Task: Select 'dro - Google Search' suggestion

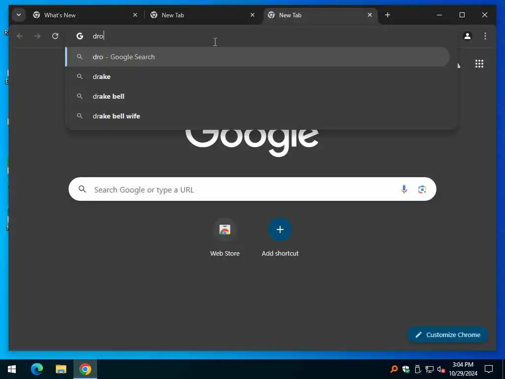Action: point(257,57)
